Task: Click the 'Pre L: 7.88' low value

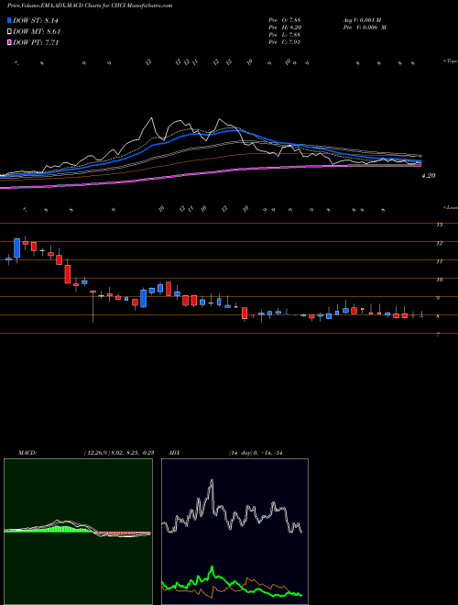Action: click(285, 35)
